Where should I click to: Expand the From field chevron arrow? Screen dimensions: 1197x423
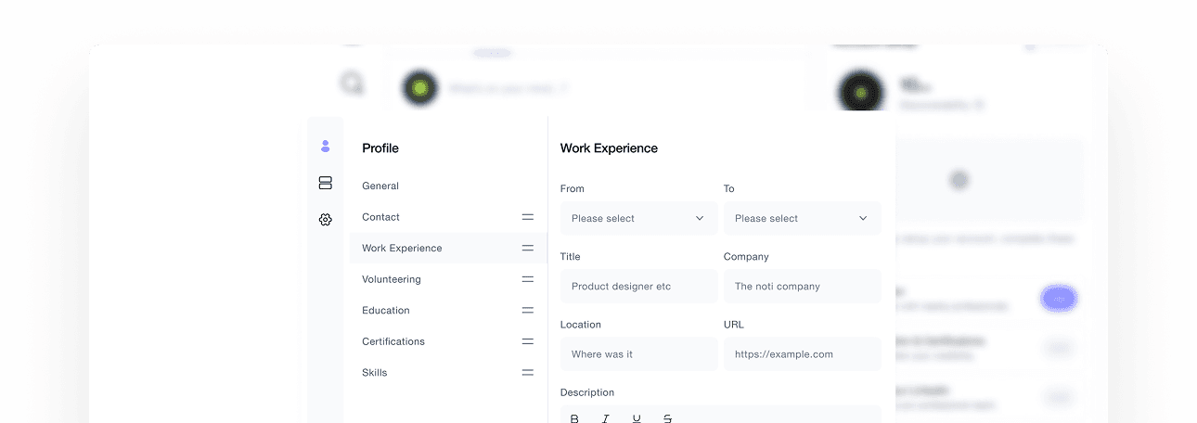(x=700, y=218)
